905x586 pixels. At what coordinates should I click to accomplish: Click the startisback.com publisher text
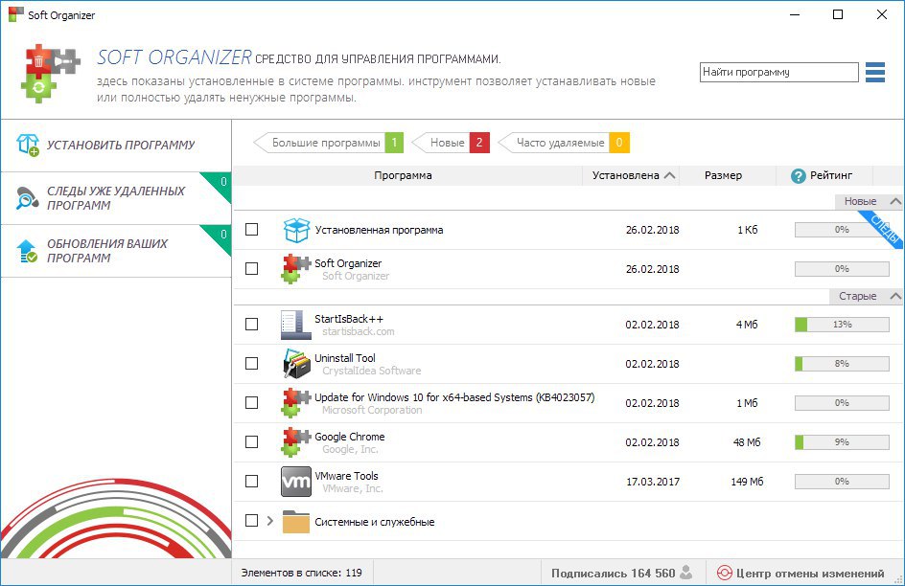pos(359,331)
